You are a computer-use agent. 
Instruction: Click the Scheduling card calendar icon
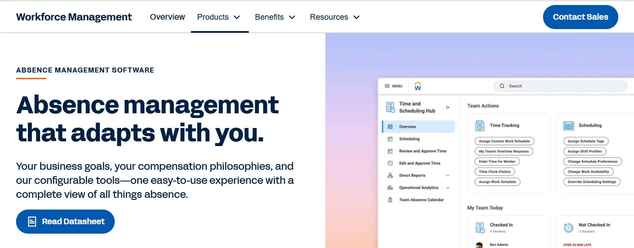pos(568,126)
